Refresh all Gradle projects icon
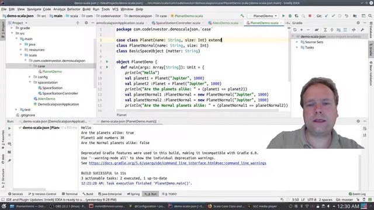Screen dimensions: 374x210 295,30
